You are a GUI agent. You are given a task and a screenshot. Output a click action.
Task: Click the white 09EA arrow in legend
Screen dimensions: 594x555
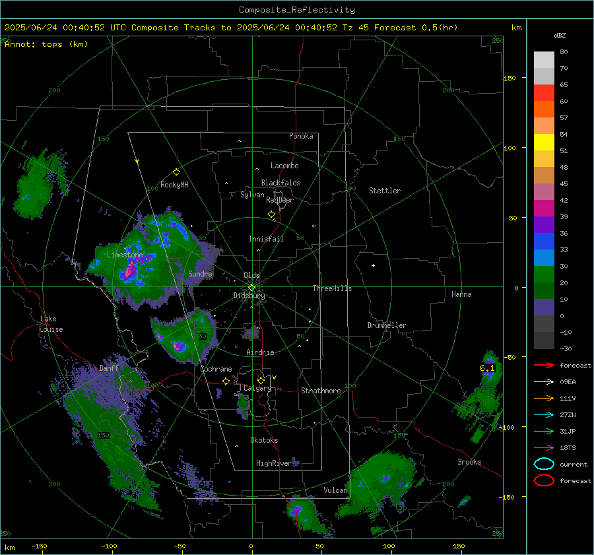click(544, 382)
